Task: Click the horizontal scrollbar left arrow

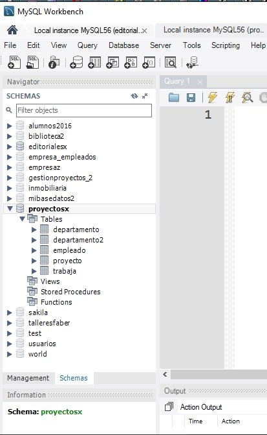Action: point(166,374)
